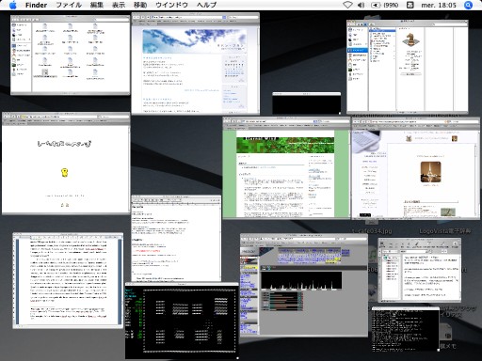
Task: Open the ウインドウ menu
Action: [x=171, y=5]
